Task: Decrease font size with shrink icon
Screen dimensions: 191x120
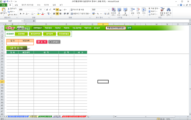Action: pos(50,10)
